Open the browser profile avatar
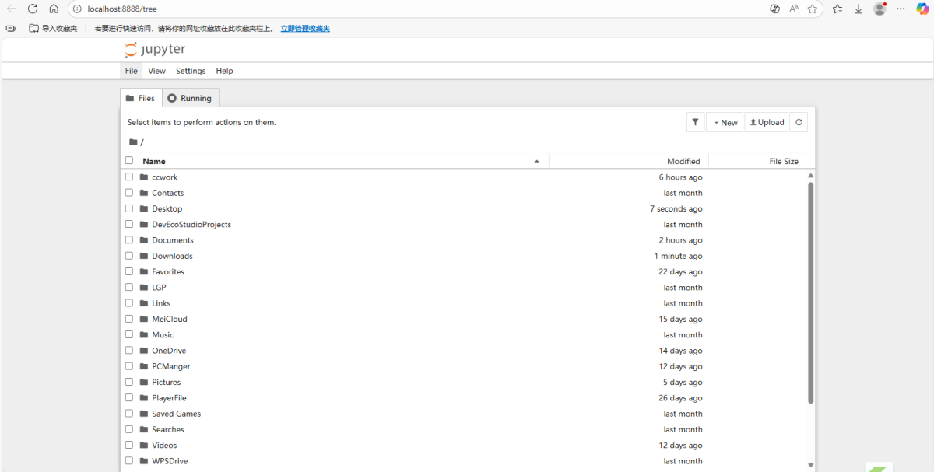Image resolution: width=934 pixels, height=472 pixels. coord(880,9)
